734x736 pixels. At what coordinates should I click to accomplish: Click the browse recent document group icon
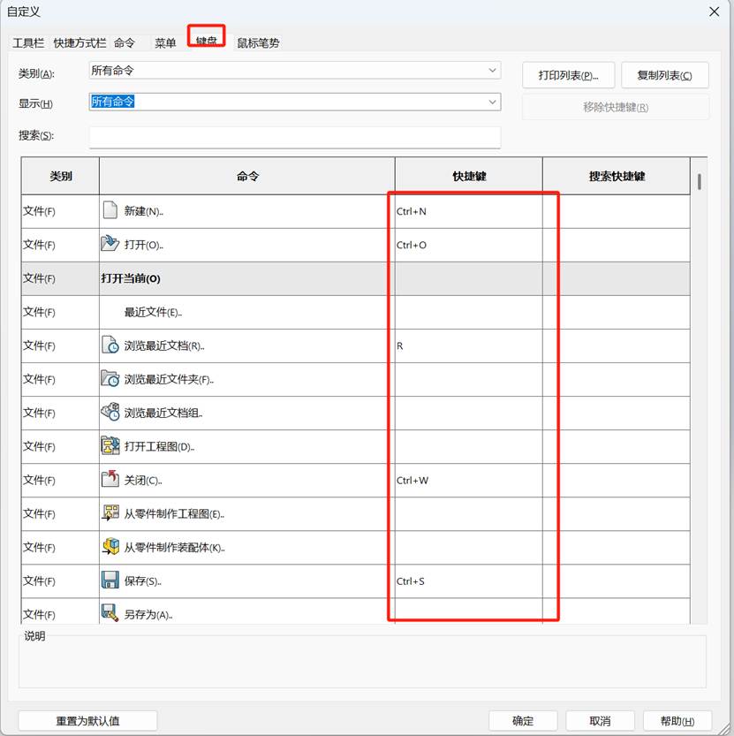pos(110,412)
